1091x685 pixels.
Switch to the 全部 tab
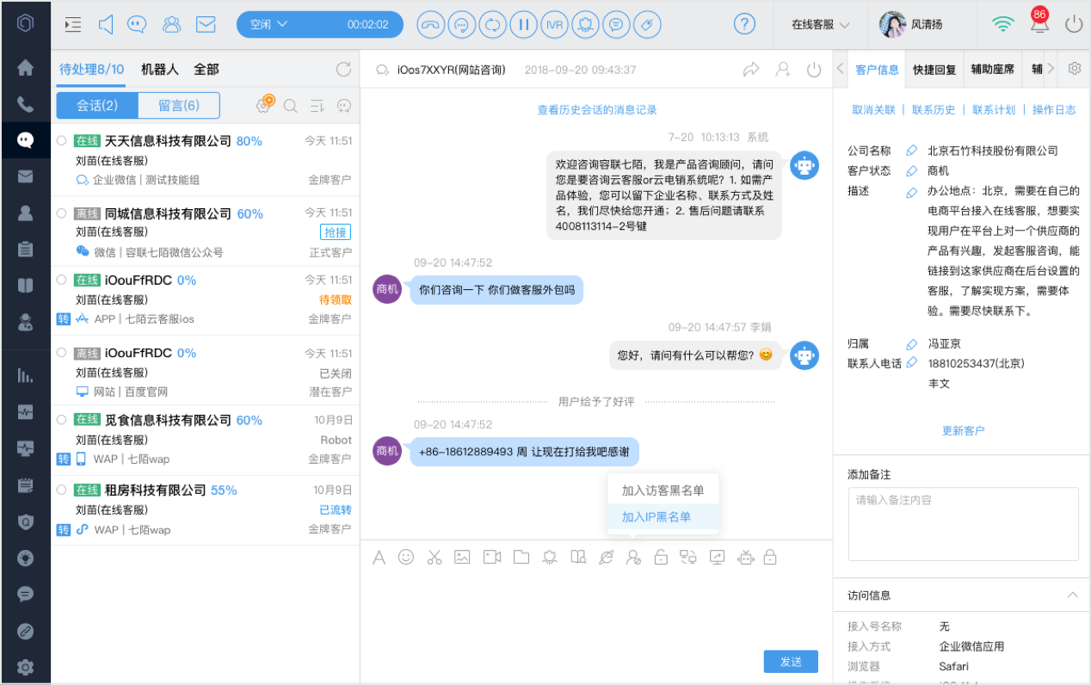click(x=206, y=69)
